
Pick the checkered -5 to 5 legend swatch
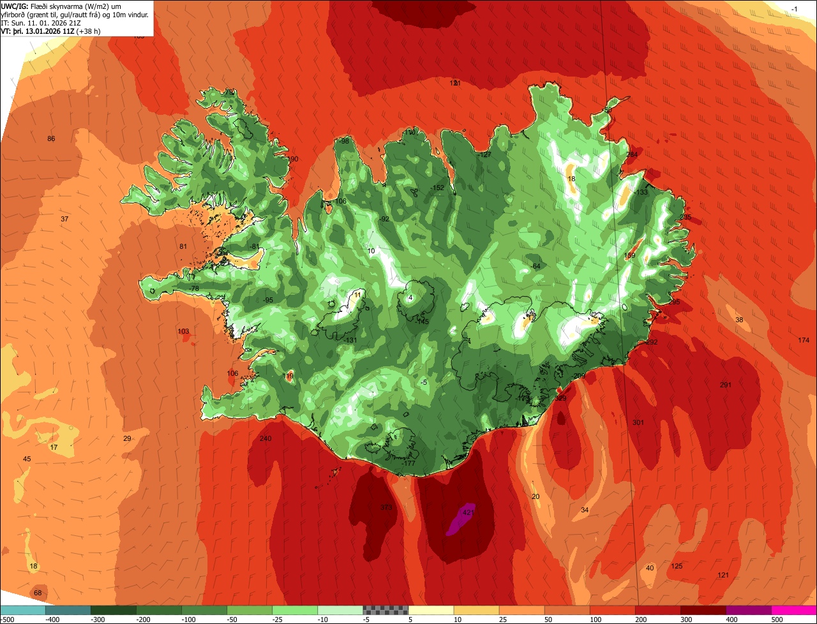[386, 610]
